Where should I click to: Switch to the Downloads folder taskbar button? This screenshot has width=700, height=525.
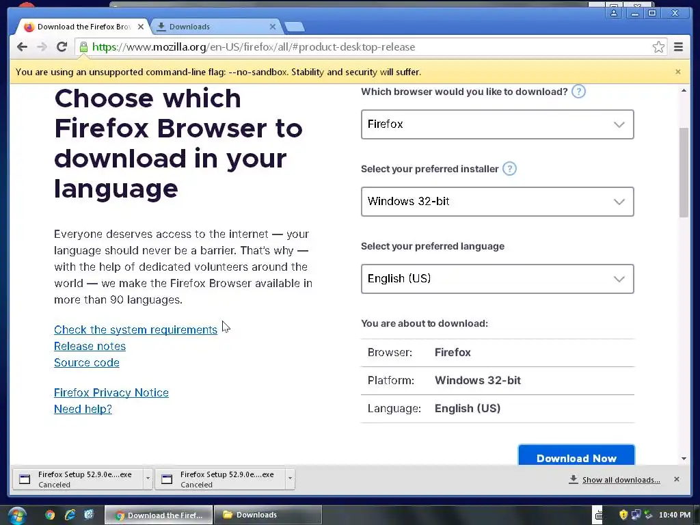[268, 515]
